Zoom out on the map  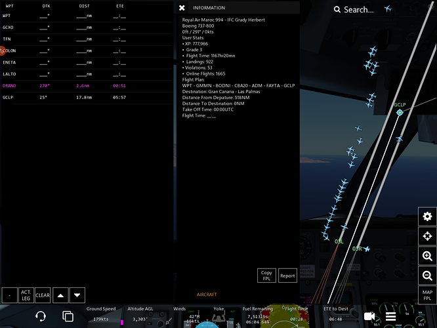(x=427, y=276)
